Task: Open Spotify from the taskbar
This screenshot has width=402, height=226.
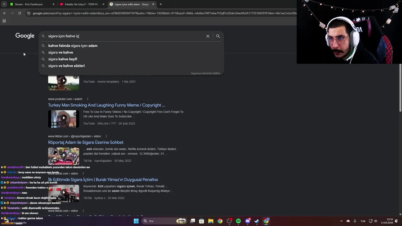Action: 238,221
